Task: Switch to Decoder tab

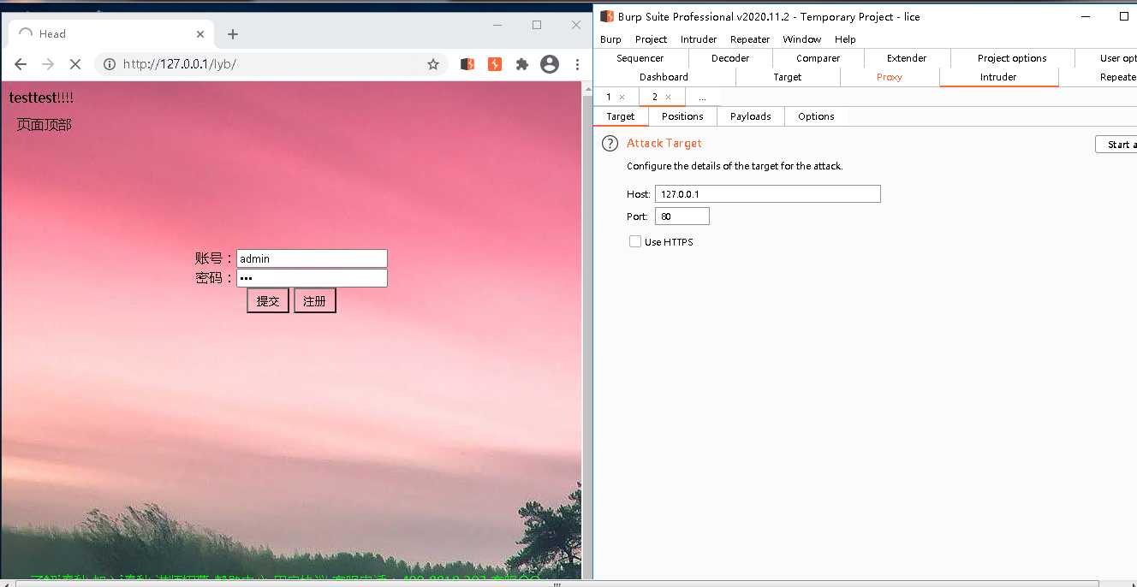Action: [x=730, y=58]
